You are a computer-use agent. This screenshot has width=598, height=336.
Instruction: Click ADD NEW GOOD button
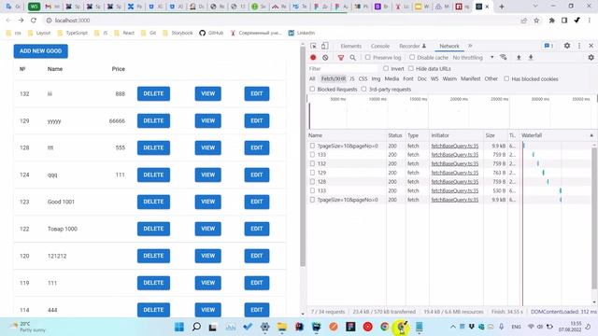[x=41, y=51]
